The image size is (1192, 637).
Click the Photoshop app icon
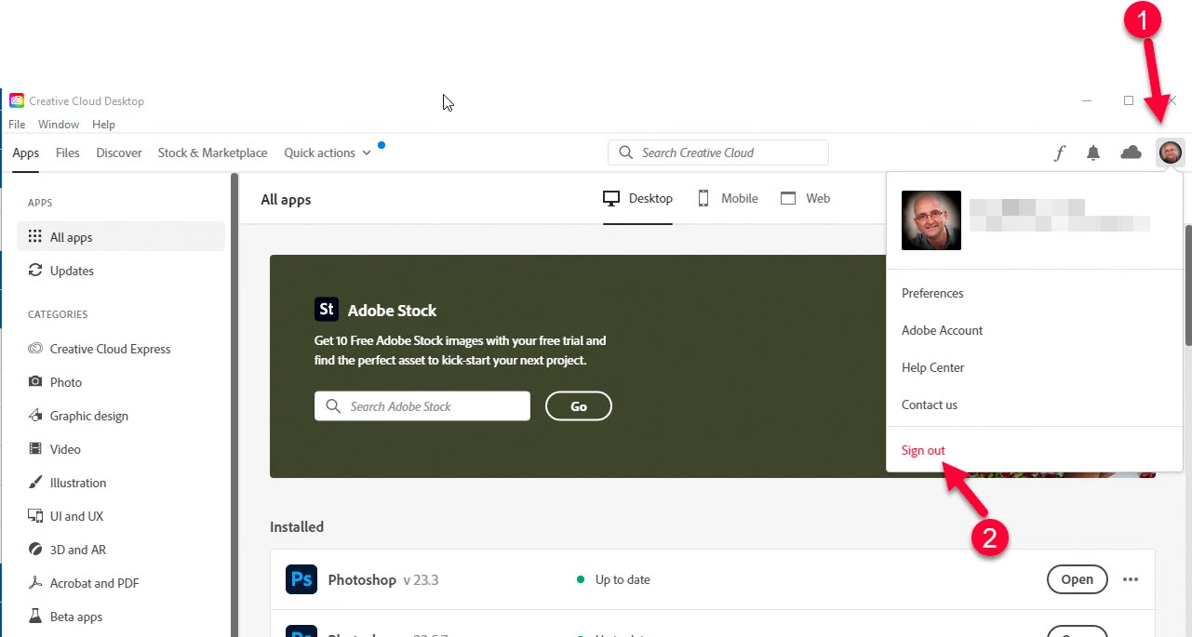click(x=301, y=579)
